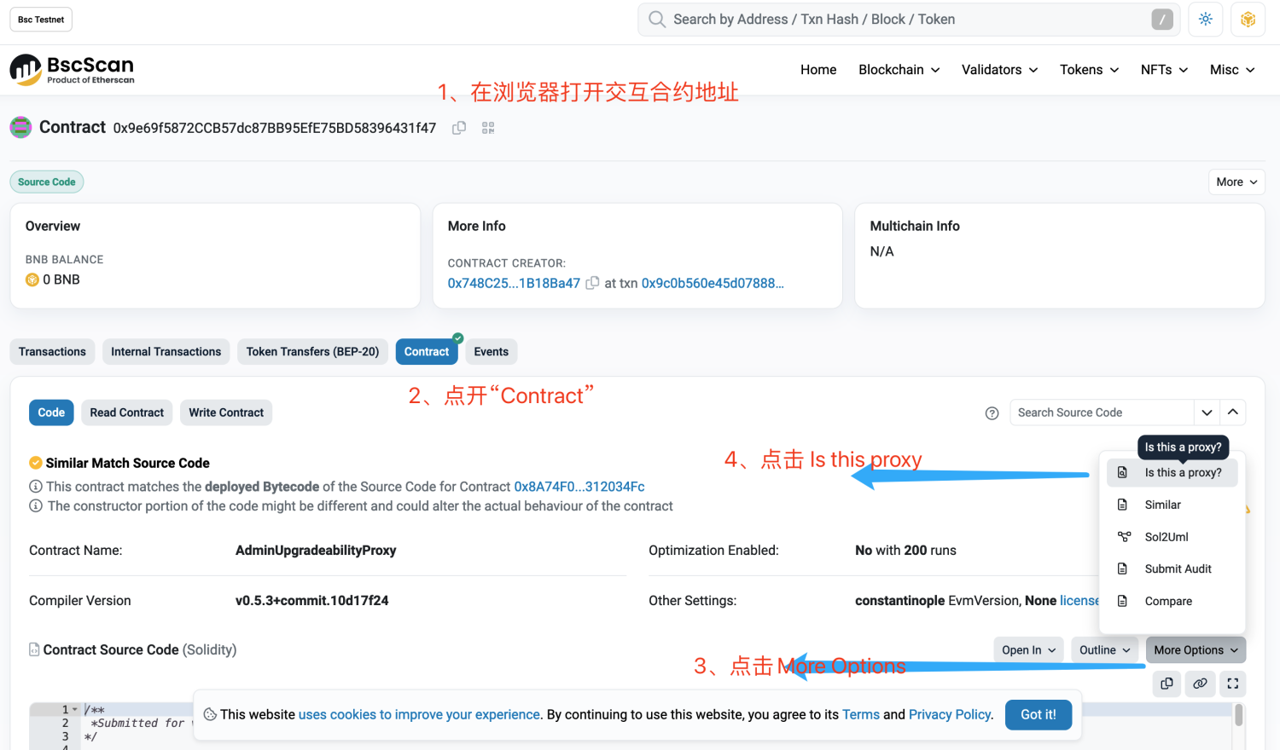Expand the NFTs nav menu
This screenshot has height=750, width=1280.
pos(1165,70)
